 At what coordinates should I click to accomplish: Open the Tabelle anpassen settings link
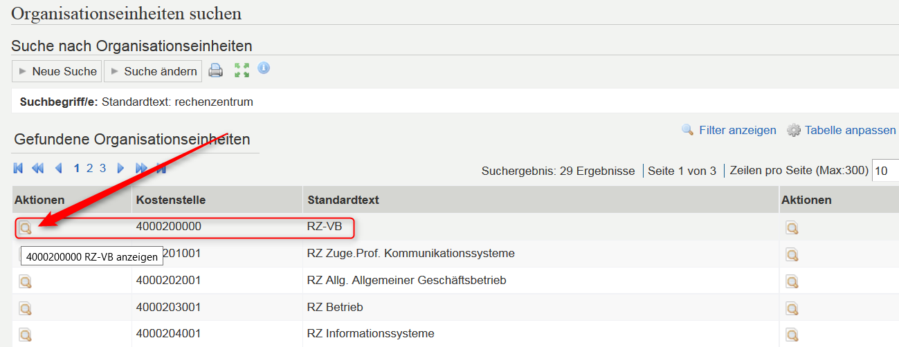[850, 130]
